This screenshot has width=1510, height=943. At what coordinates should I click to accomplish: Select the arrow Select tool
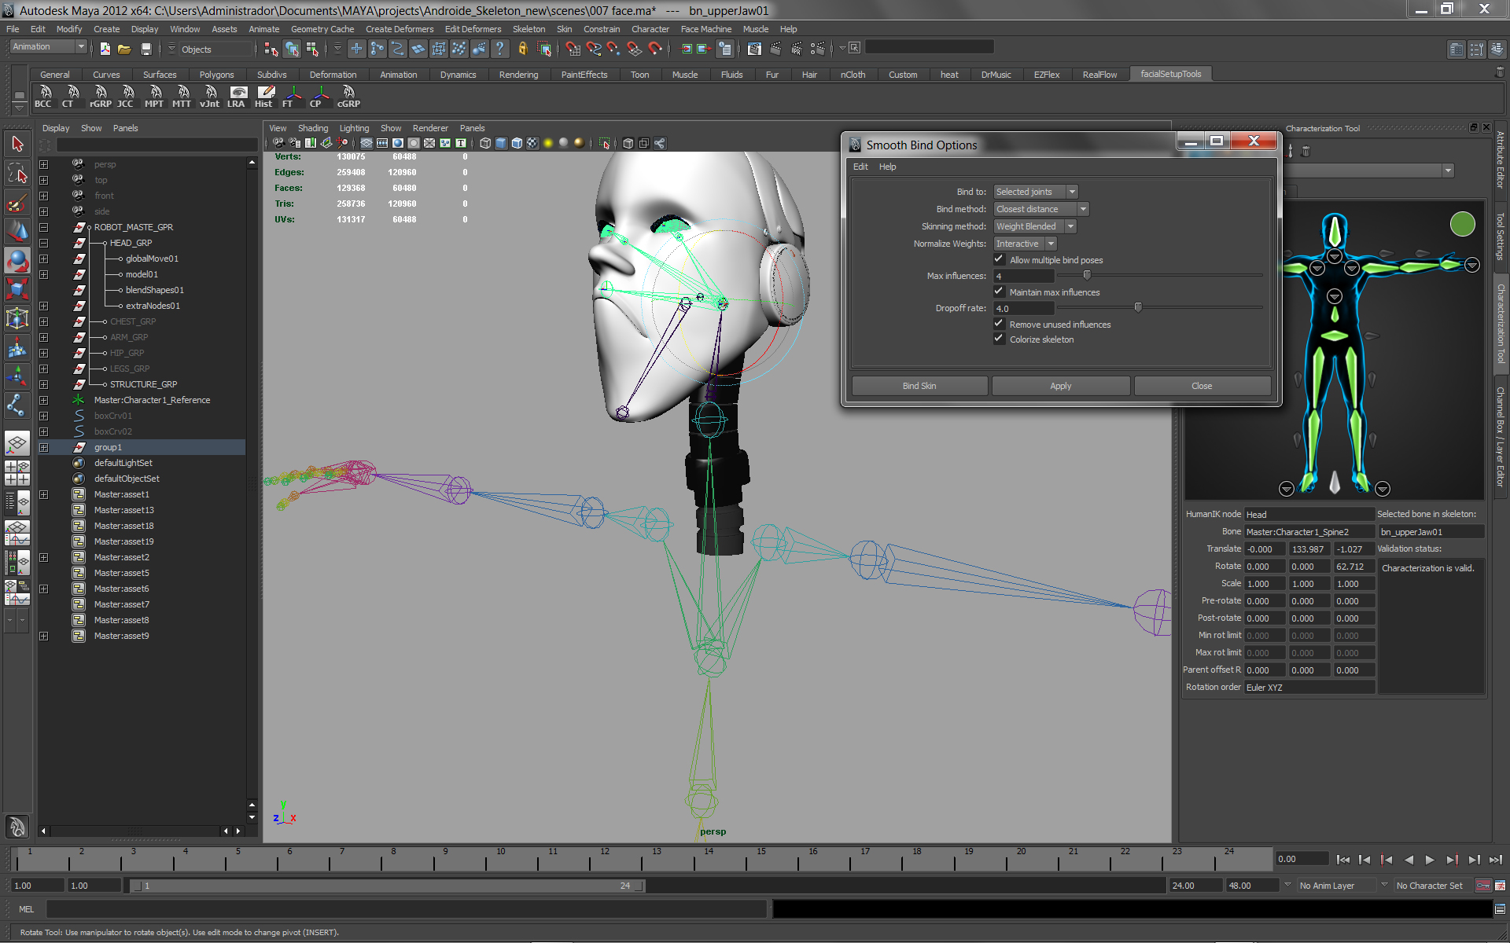[x=17, y=144]
